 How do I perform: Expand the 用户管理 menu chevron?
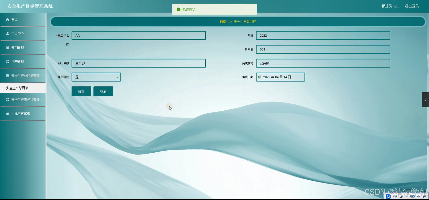pos(42,62)
